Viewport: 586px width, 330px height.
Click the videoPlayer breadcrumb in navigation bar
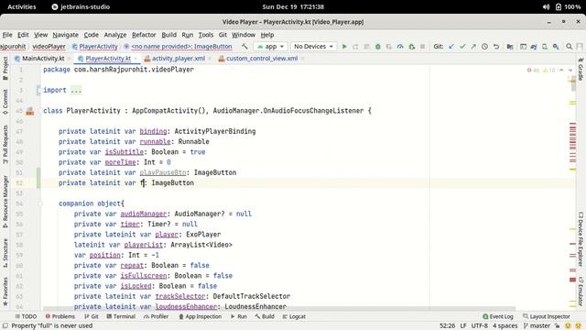(x=49, y=47)
